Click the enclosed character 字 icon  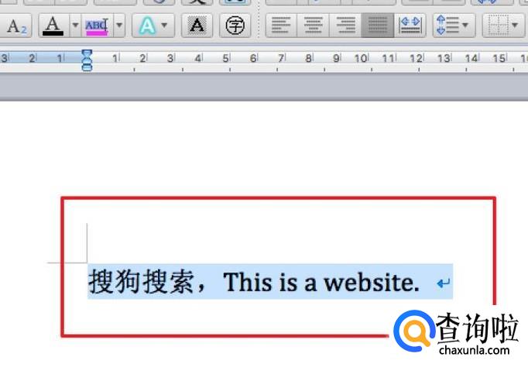click(x=235, y=26)
